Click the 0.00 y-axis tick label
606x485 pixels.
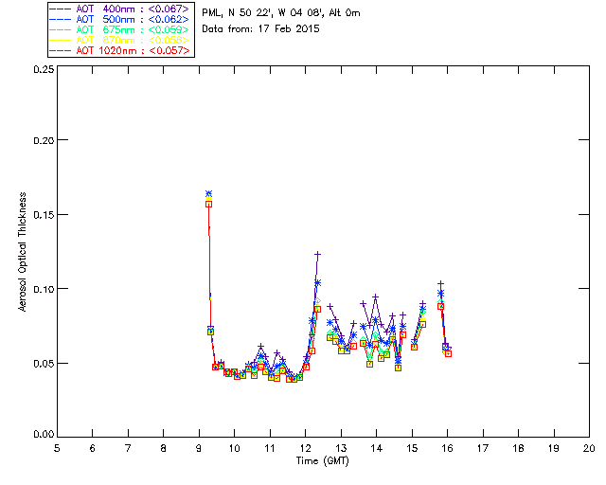[x=45, y=435]
